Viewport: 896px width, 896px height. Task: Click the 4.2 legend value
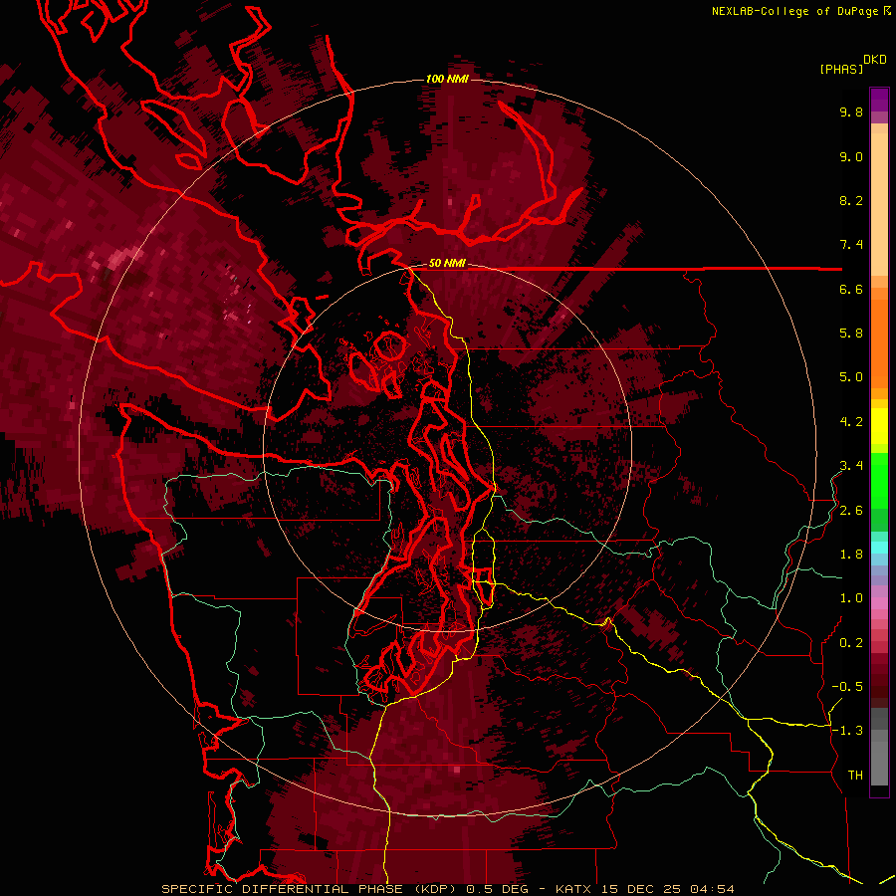point(851,422)
